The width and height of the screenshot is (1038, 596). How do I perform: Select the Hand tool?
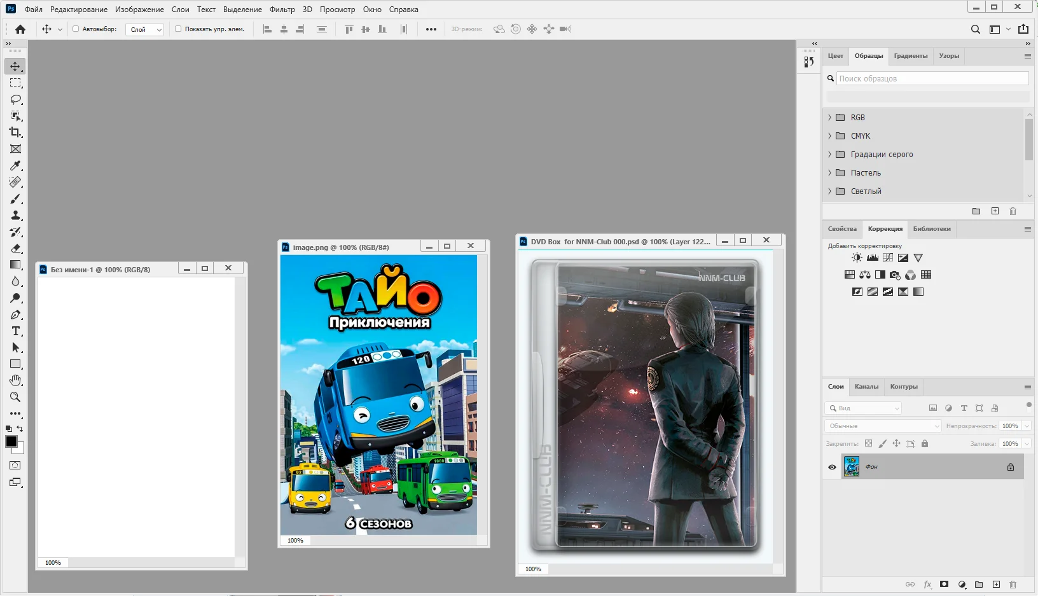pyautogui.click(x=15, y=380)
